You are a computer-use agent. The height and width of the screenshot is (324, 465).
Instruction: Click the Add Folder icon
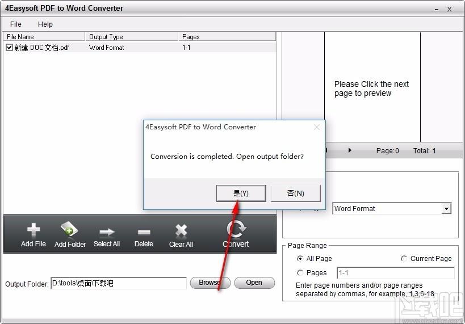coord(69,229)
